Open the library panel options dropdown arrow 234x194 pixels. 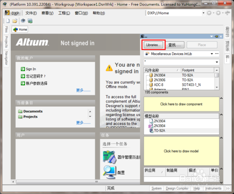pyautogui.click(x=212, y=37)
